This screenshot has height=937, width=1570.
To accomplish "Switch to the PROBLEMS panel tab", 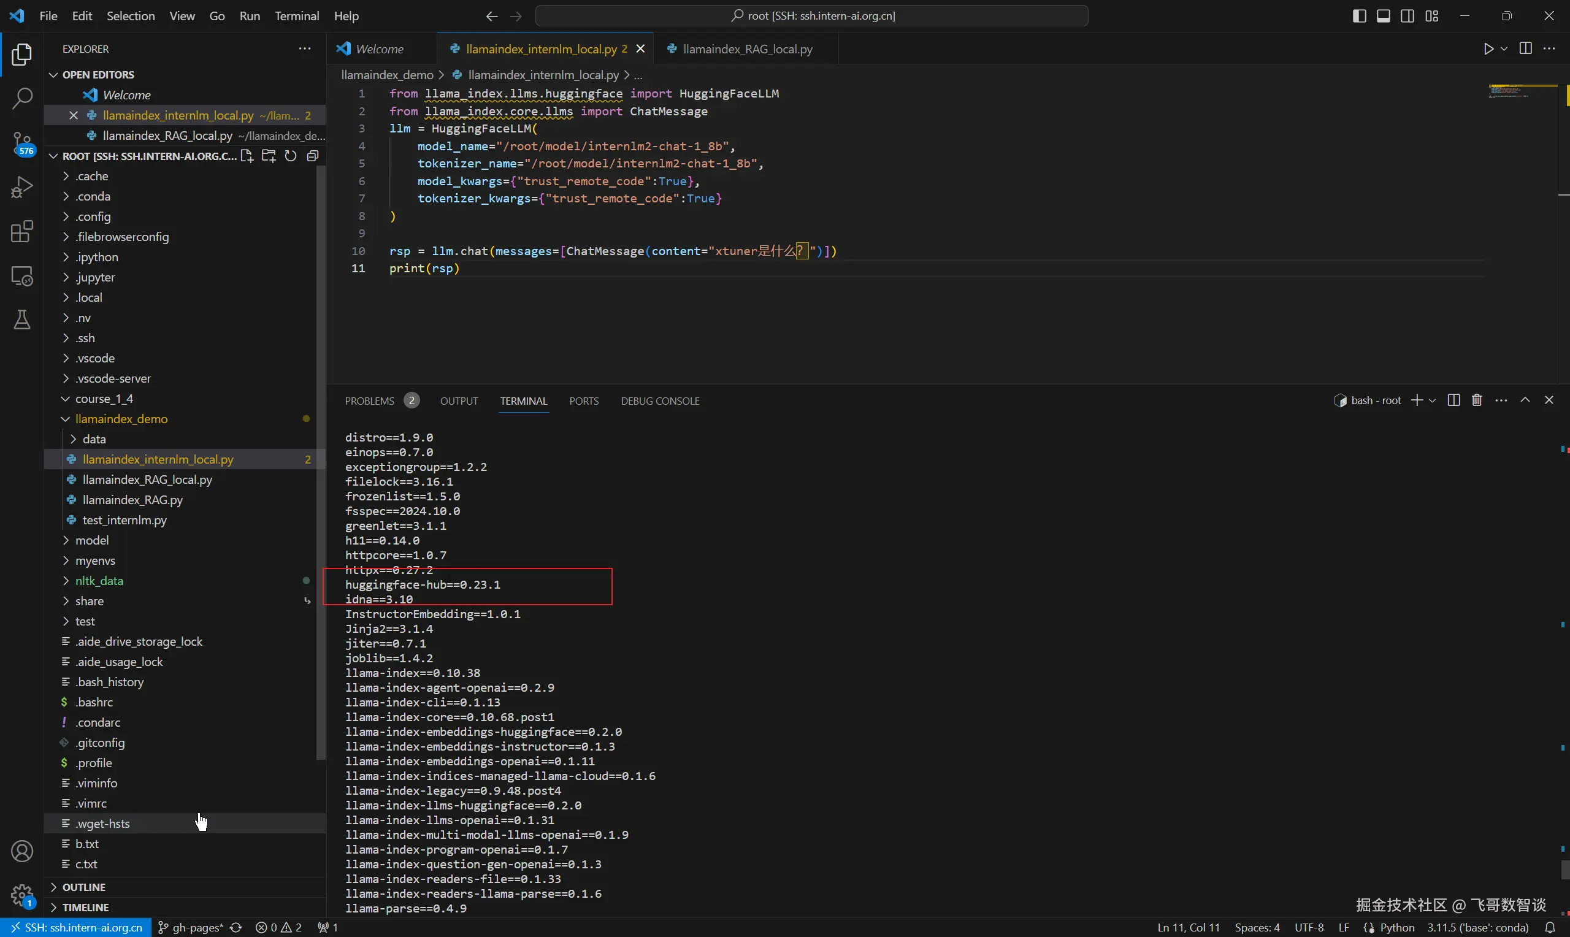I will 369,401.
